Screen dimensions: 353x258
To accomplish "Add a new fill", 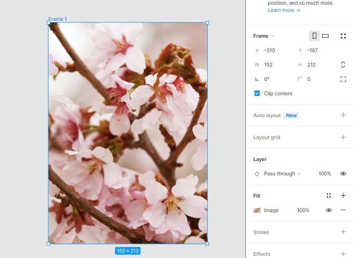I will (x=343, y=195).
